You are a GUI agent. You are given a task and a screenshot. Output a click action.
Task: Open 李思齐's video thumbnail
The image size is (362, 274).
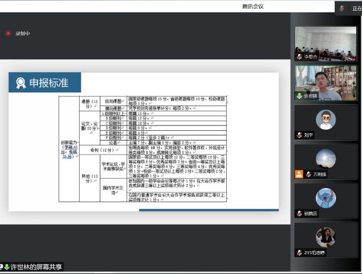tap(325, 43)
